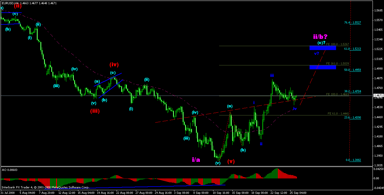Click the current price tag 1.4671 on axis
This screenshot has width=384, height=195.
(x=378, y=96)
